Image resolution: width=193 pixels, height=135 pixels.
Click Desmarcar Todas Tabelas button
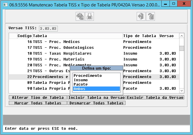[x=97, y=103]
